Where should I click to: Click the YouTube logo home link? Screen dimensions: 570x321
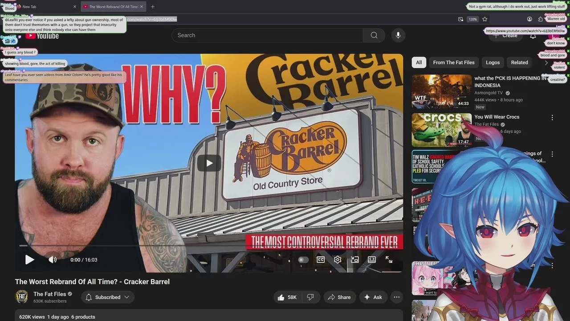pyautogui.click(x=42, y=36)
